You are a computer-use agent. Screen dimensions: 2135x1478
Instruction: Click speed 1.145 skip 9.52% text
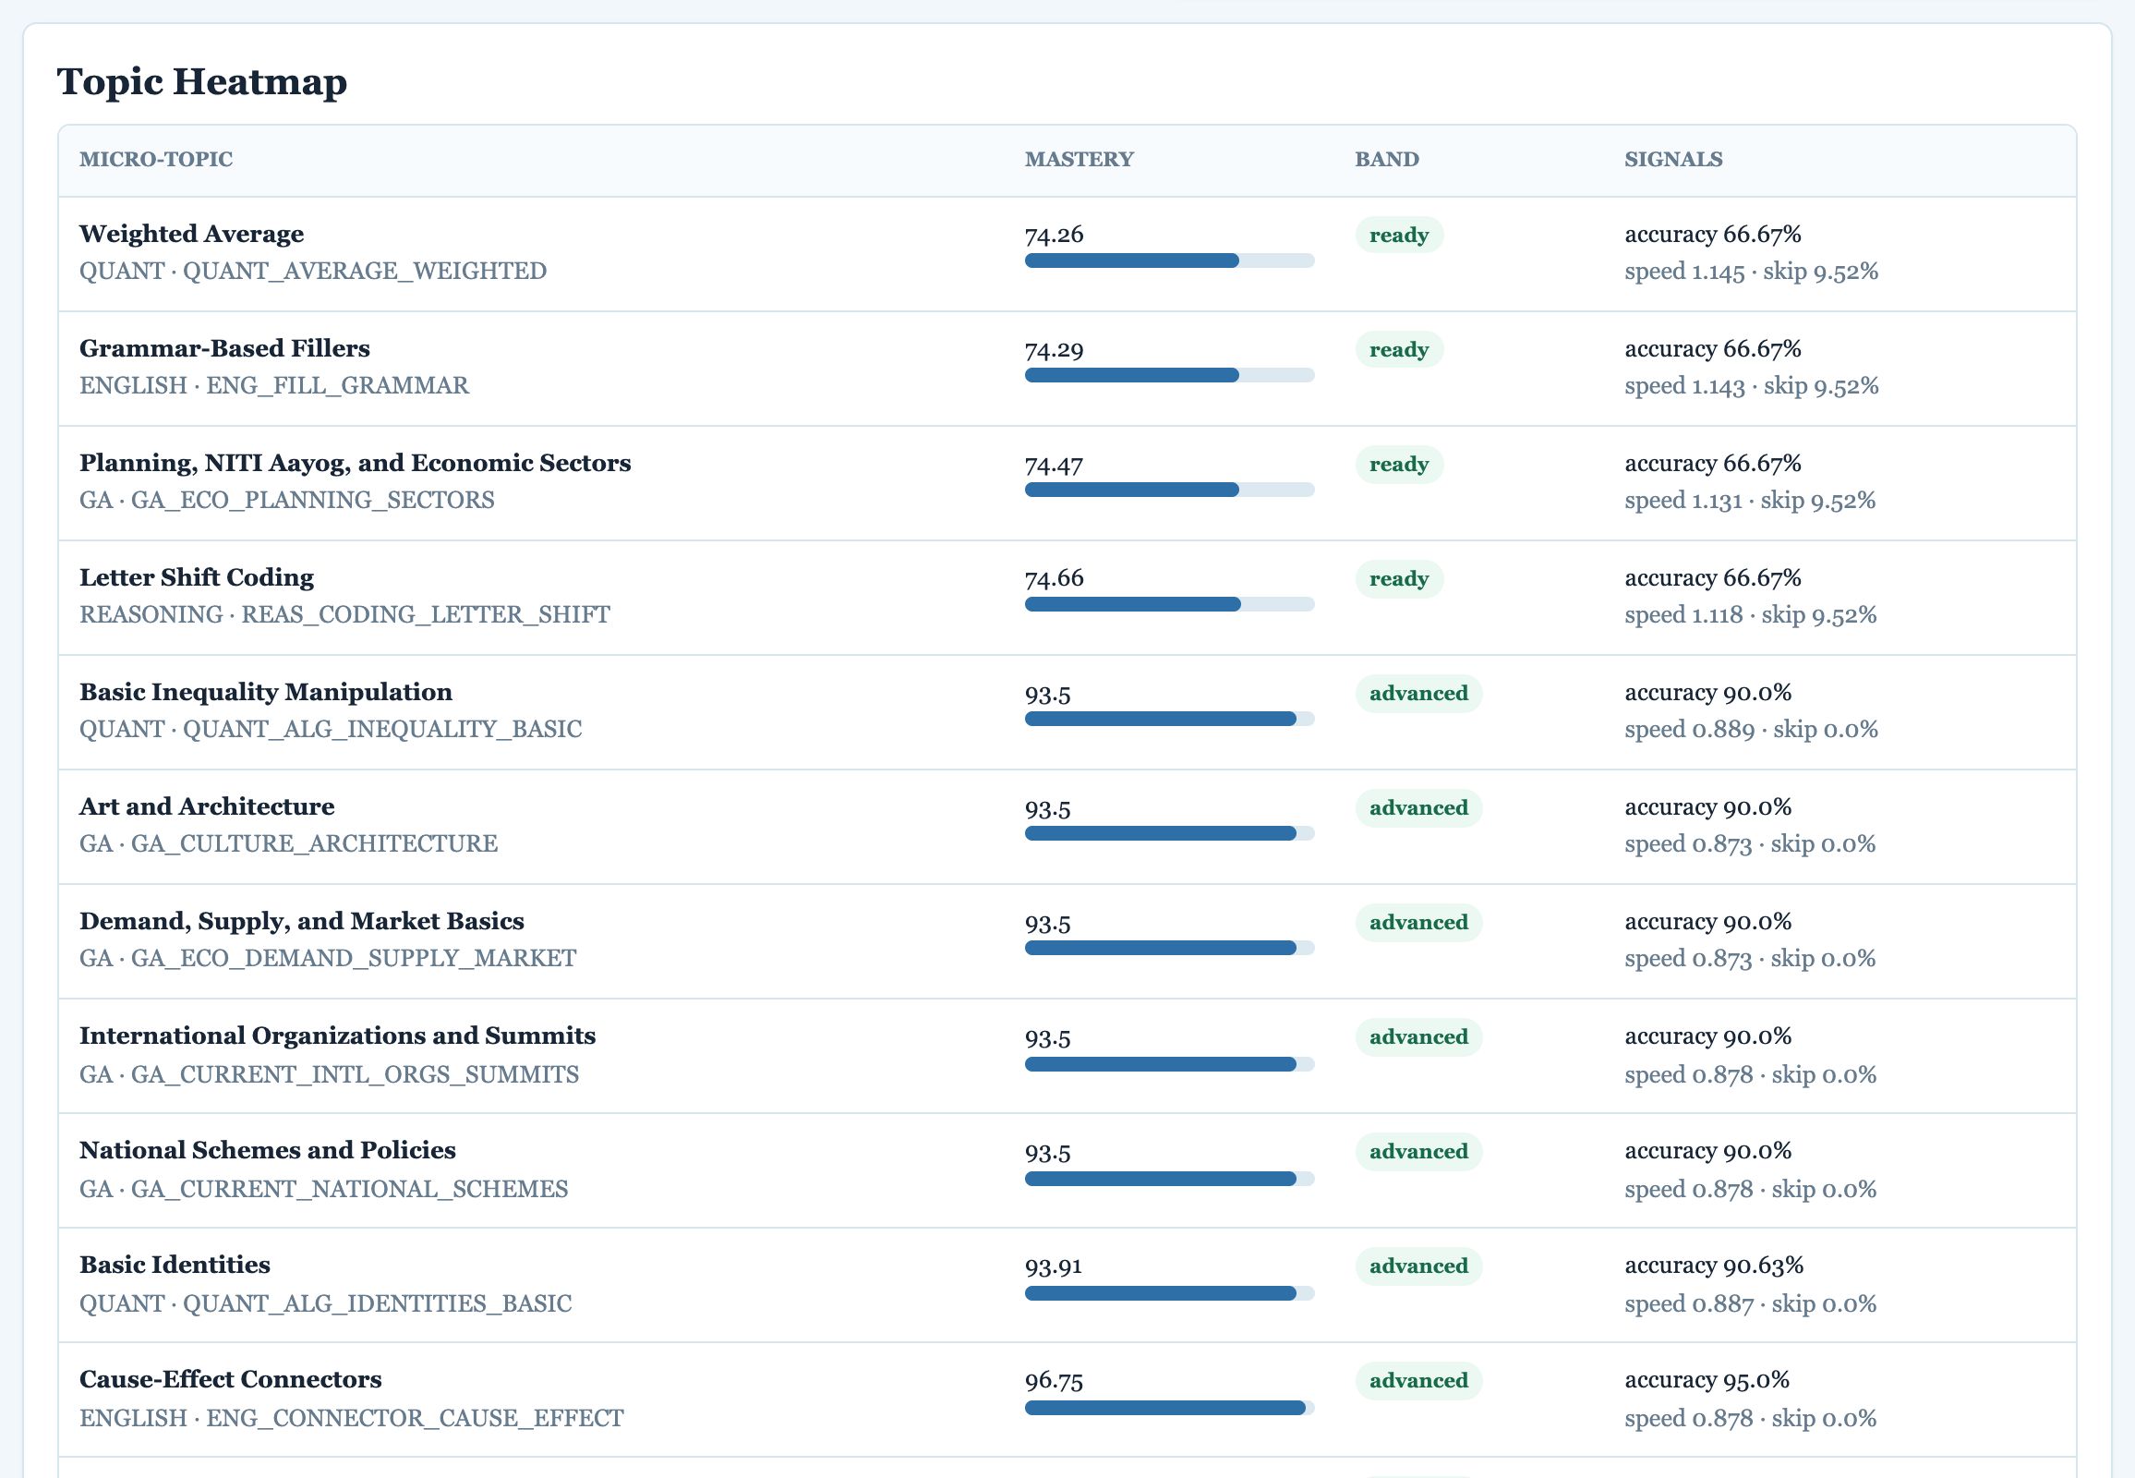click(x=1751, y=272)
